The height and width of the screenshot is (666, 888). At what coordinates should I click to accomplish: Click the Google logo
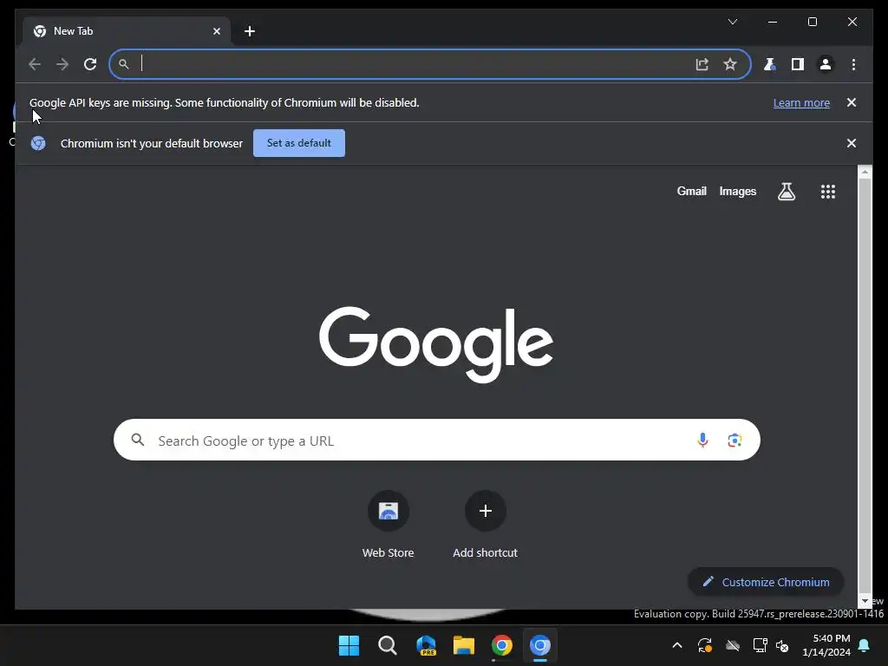(x=436, y=344)
